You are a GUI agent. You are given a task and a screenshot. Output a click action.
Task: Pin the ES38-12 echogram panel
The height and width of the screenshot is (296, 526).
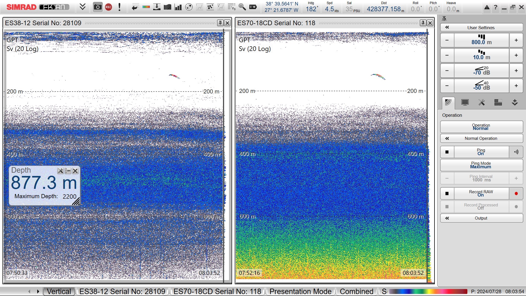(220, 23)
